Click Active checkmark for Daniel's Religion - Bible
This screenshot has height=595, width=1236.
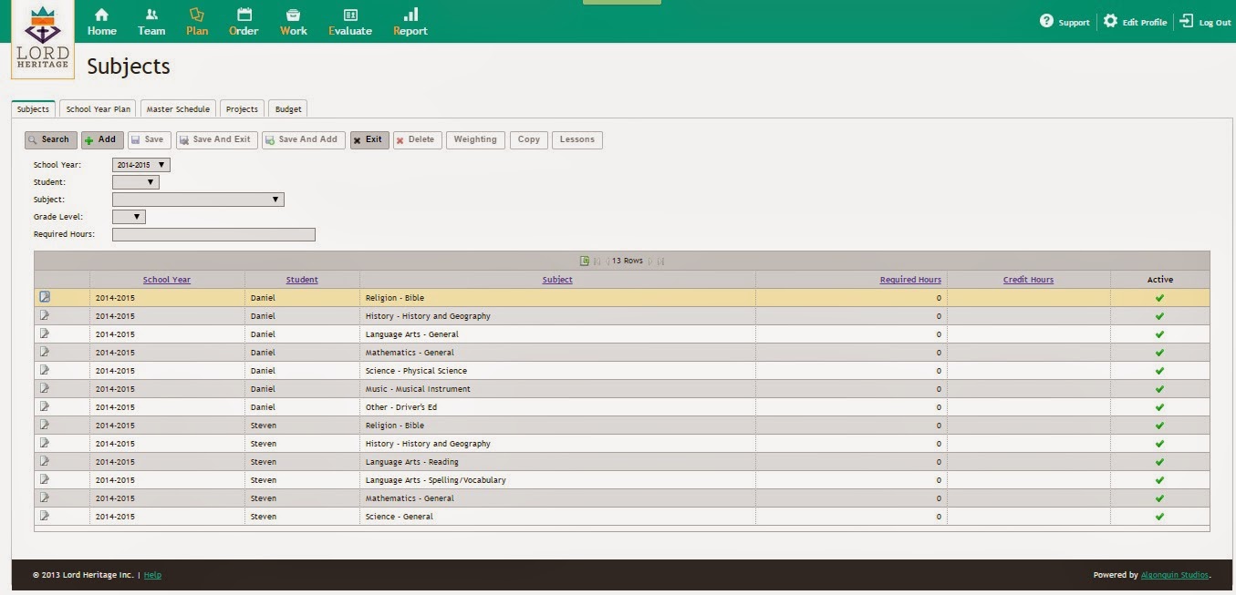point(1159,298)
